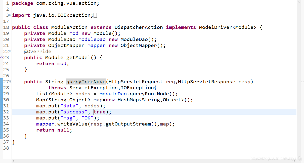Viewport: 304px width, 163px height.
Task: Click the "data" string literal
Action: click(x=69, y=106)
